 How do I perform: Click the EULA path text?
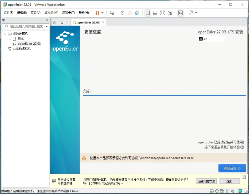[x=167, y=158]
